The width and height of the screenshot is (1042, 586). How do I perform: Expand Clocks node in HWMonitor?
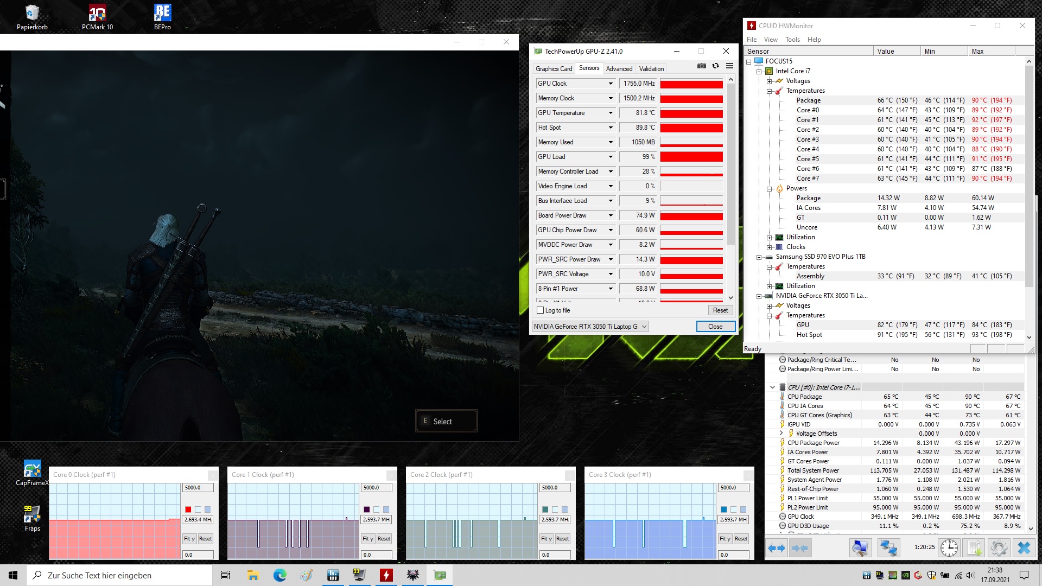point(770,247)
